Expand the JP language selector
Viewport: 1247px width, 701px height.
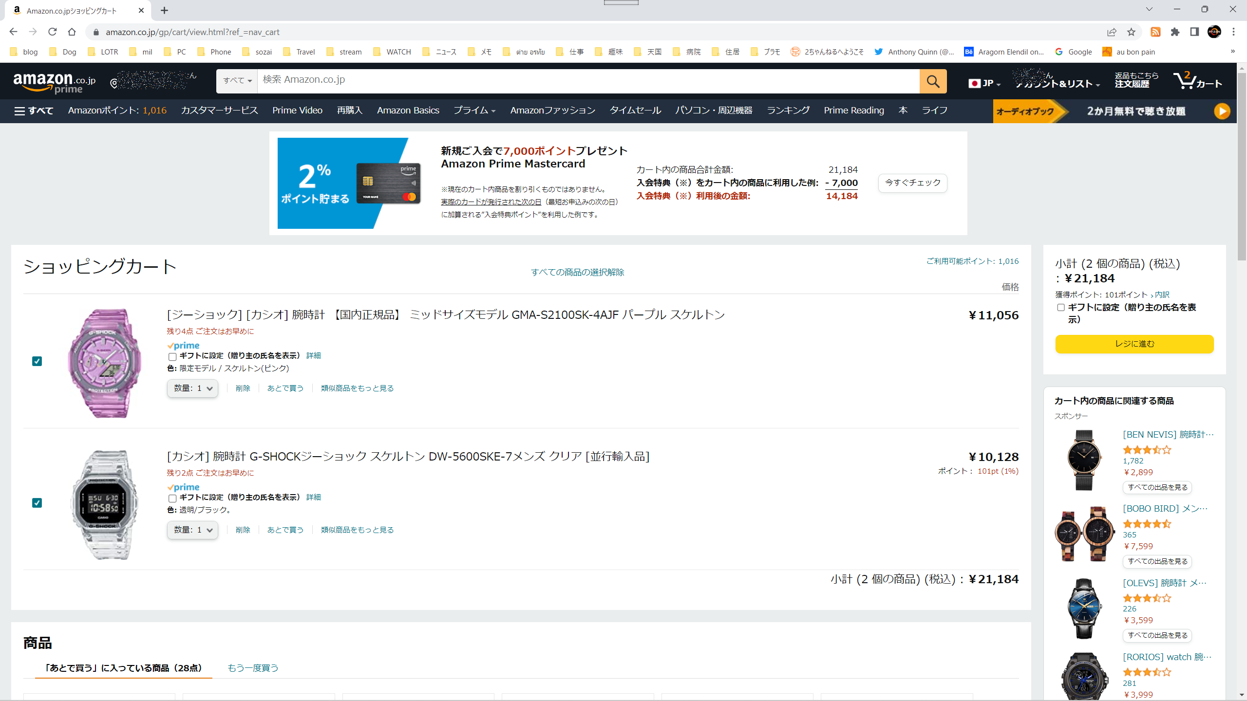[x=984, y=83]
